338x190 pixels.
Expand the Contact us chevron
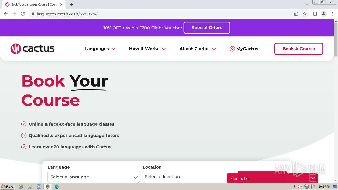(x=313, y=178)
